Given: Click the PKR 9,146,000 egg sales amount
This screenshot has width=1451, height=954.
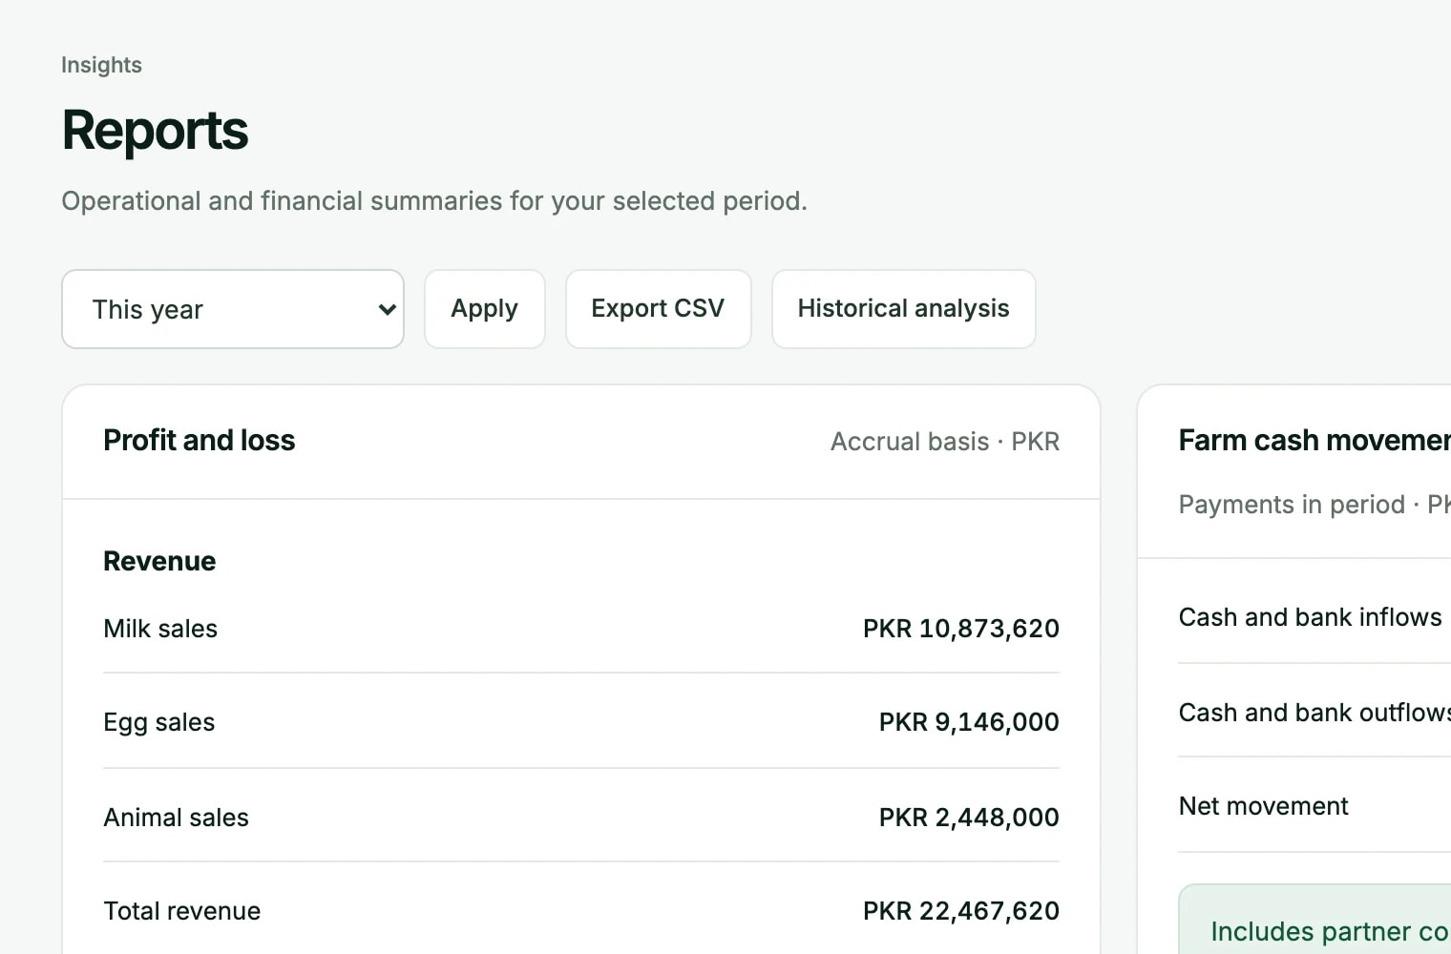Looking at the screenshot, I should (969, 722).
